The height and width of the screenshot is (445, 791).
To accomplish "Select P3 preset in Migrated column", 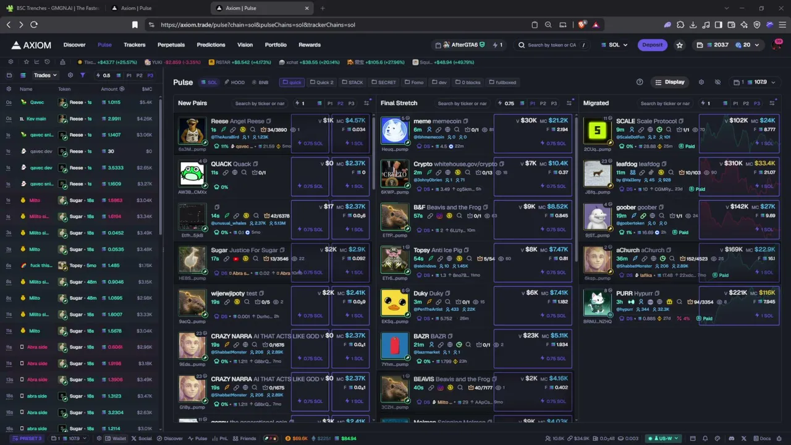I will [x=756, y=103].
